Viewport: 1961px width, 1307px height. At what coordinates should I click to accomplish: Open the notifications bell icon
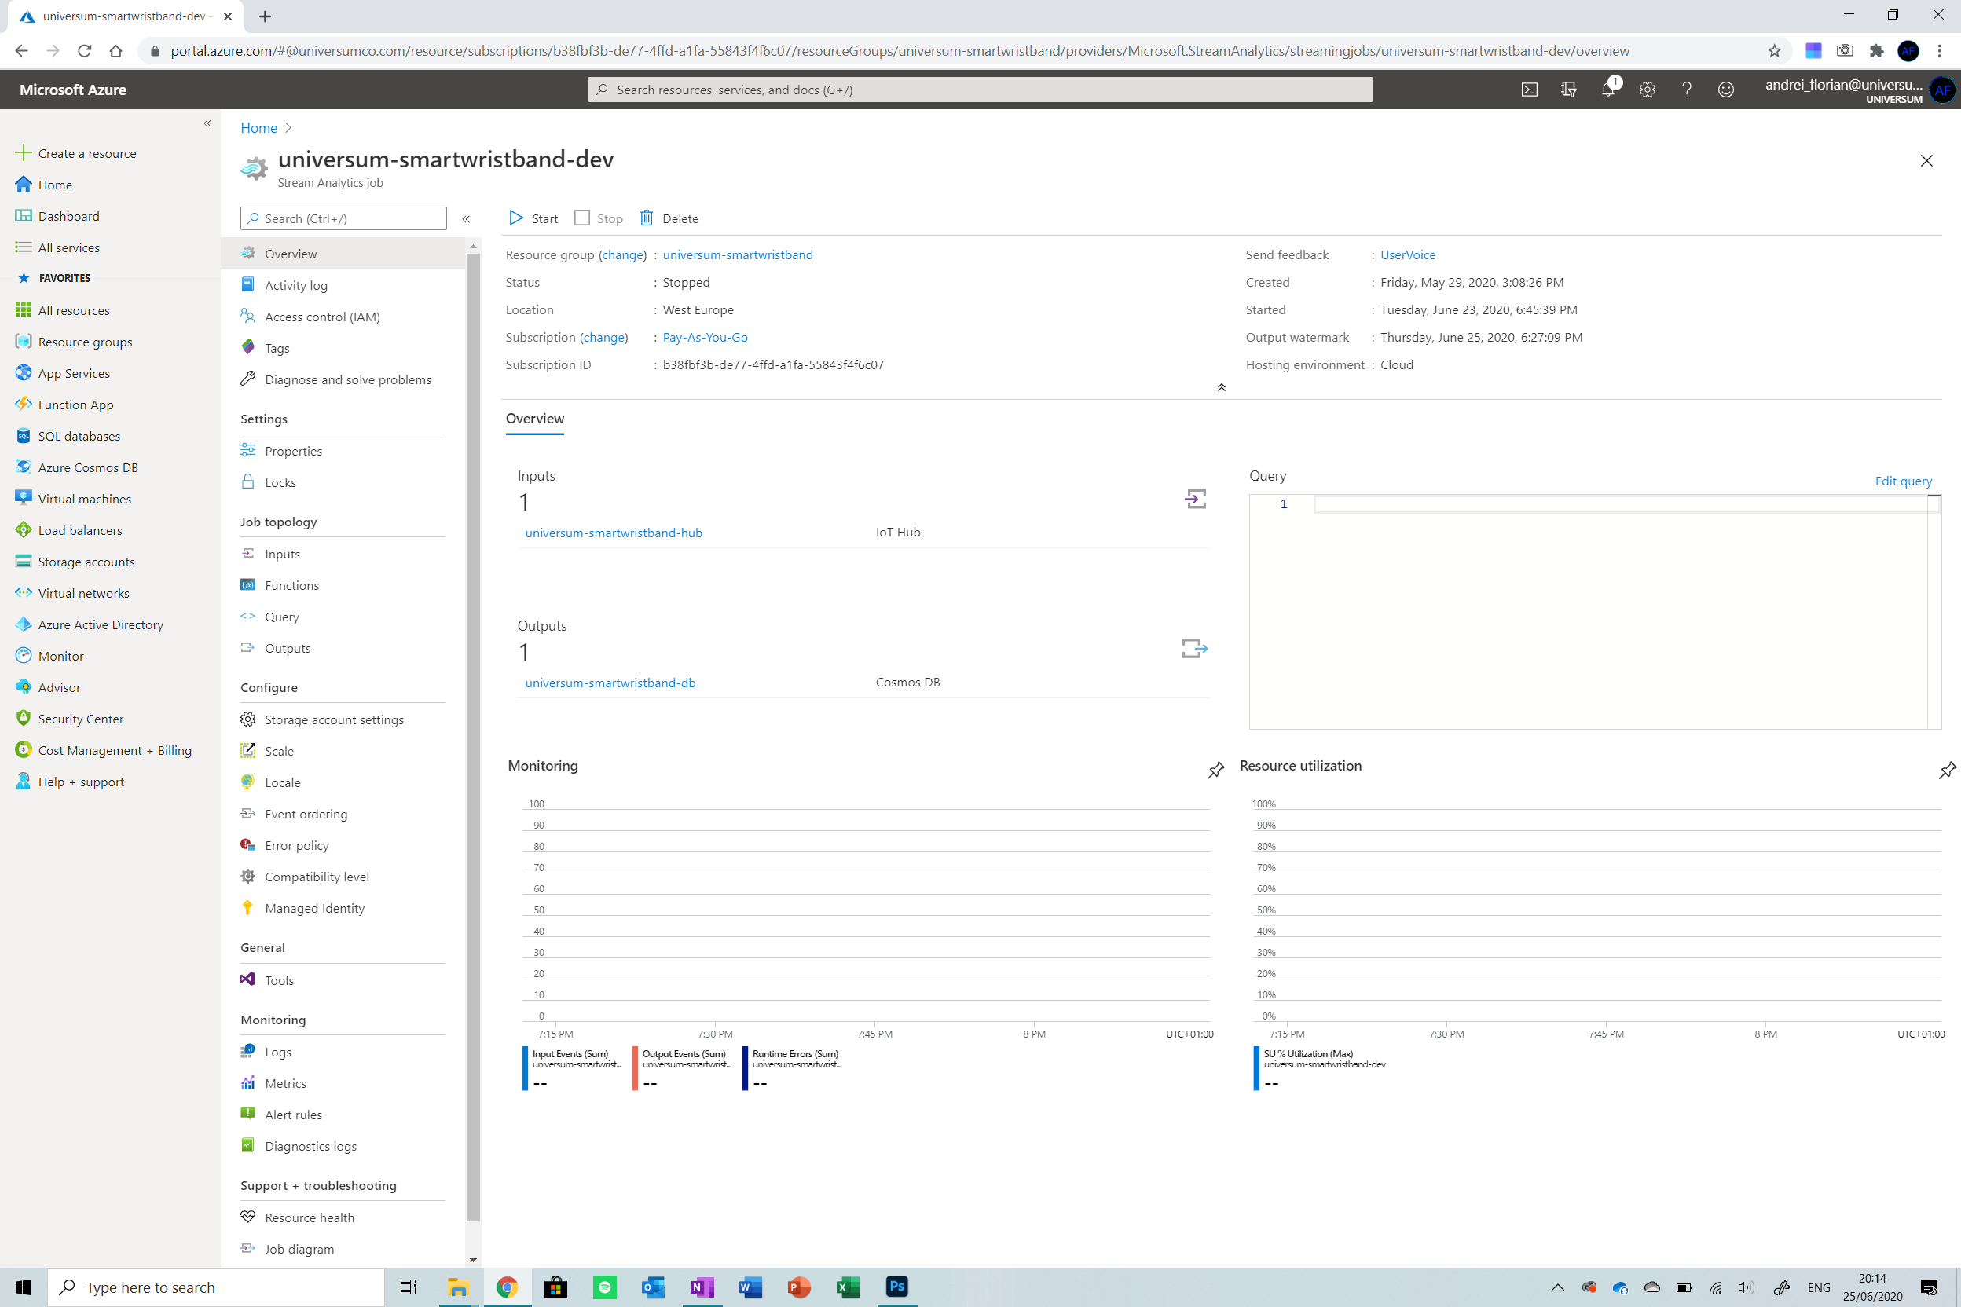tap(1607, 90)
